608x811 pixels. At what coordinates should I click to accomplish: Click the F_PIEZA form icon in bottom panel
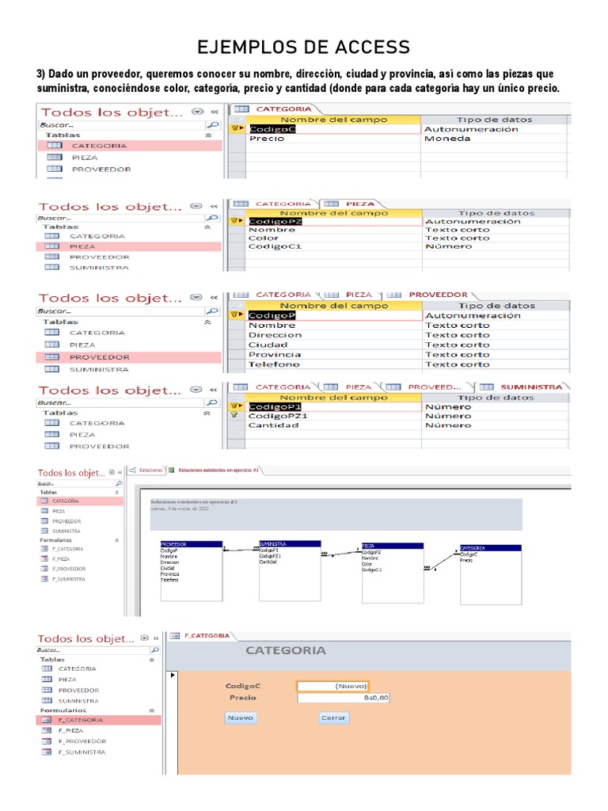pos(46,731)
